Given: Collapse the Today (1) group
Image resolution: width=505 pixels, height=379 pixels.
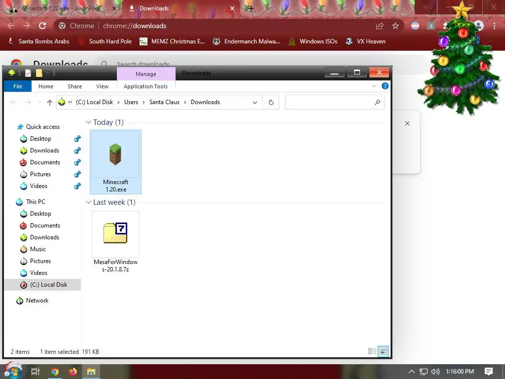Looking at the screenshot, I should pyautogui.click(x=88, y=122).
